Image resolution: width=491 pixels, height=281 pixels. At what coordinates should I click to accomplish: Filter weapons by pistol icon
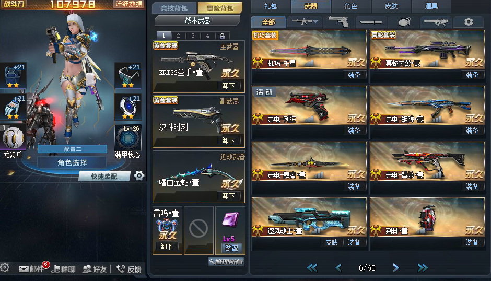[339, 21]
